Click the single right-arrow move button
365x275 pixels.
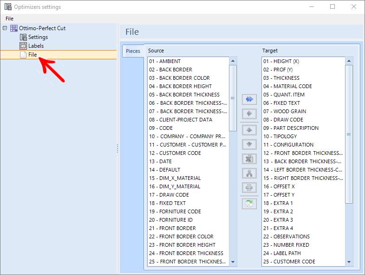pos(249,114)
